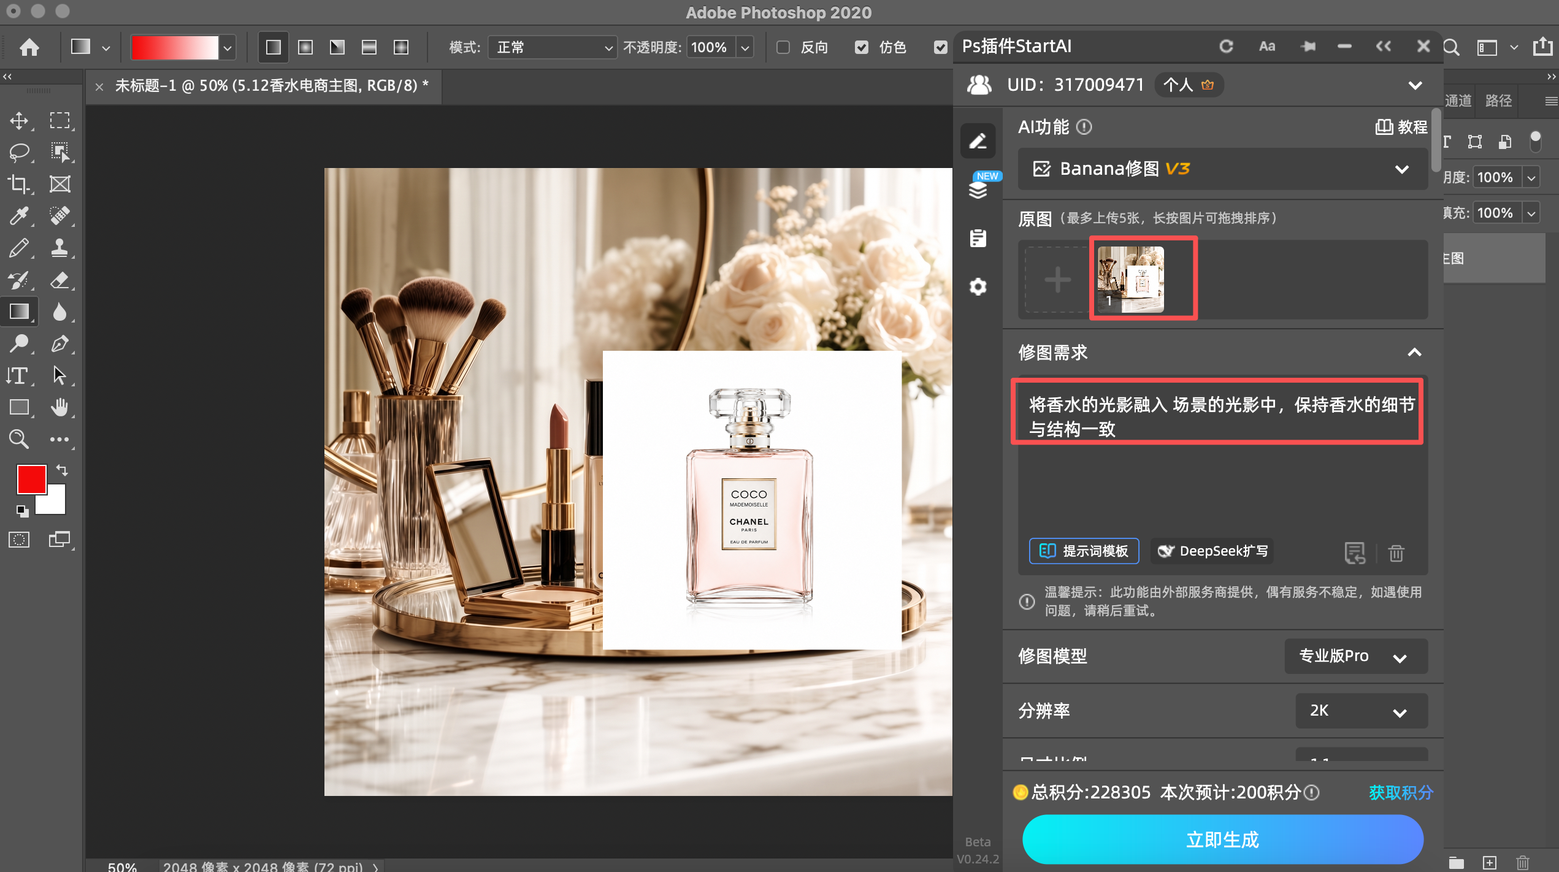The height and width of the screenshot is (872, 1559).
Task: Click the 立即生成 generate button
Action: point(1222,839)
